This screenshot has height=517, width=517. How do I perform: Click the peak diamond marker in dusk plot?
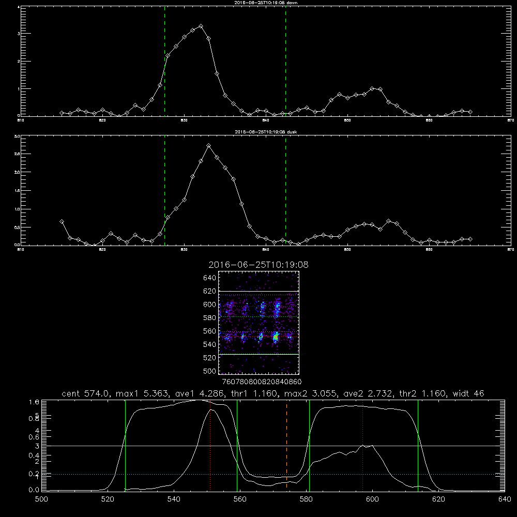point(208,145)
